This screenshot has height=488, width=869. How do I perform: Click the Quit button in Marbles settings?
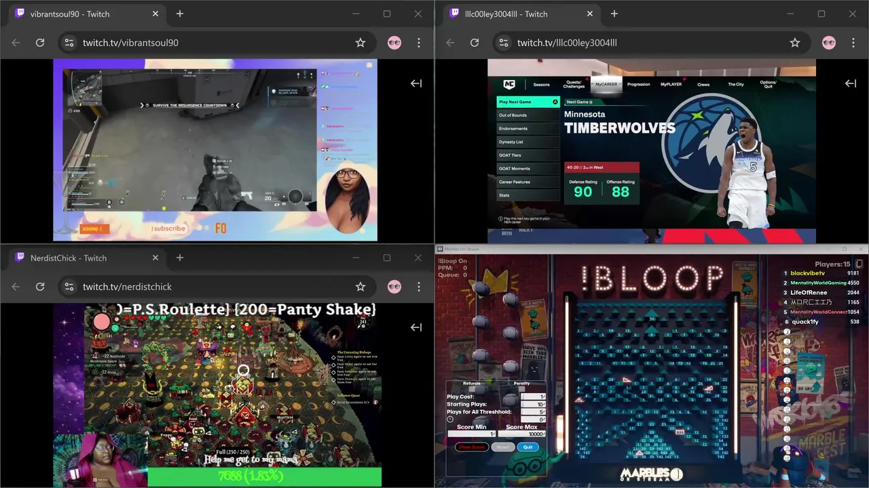tap(528, 447)
